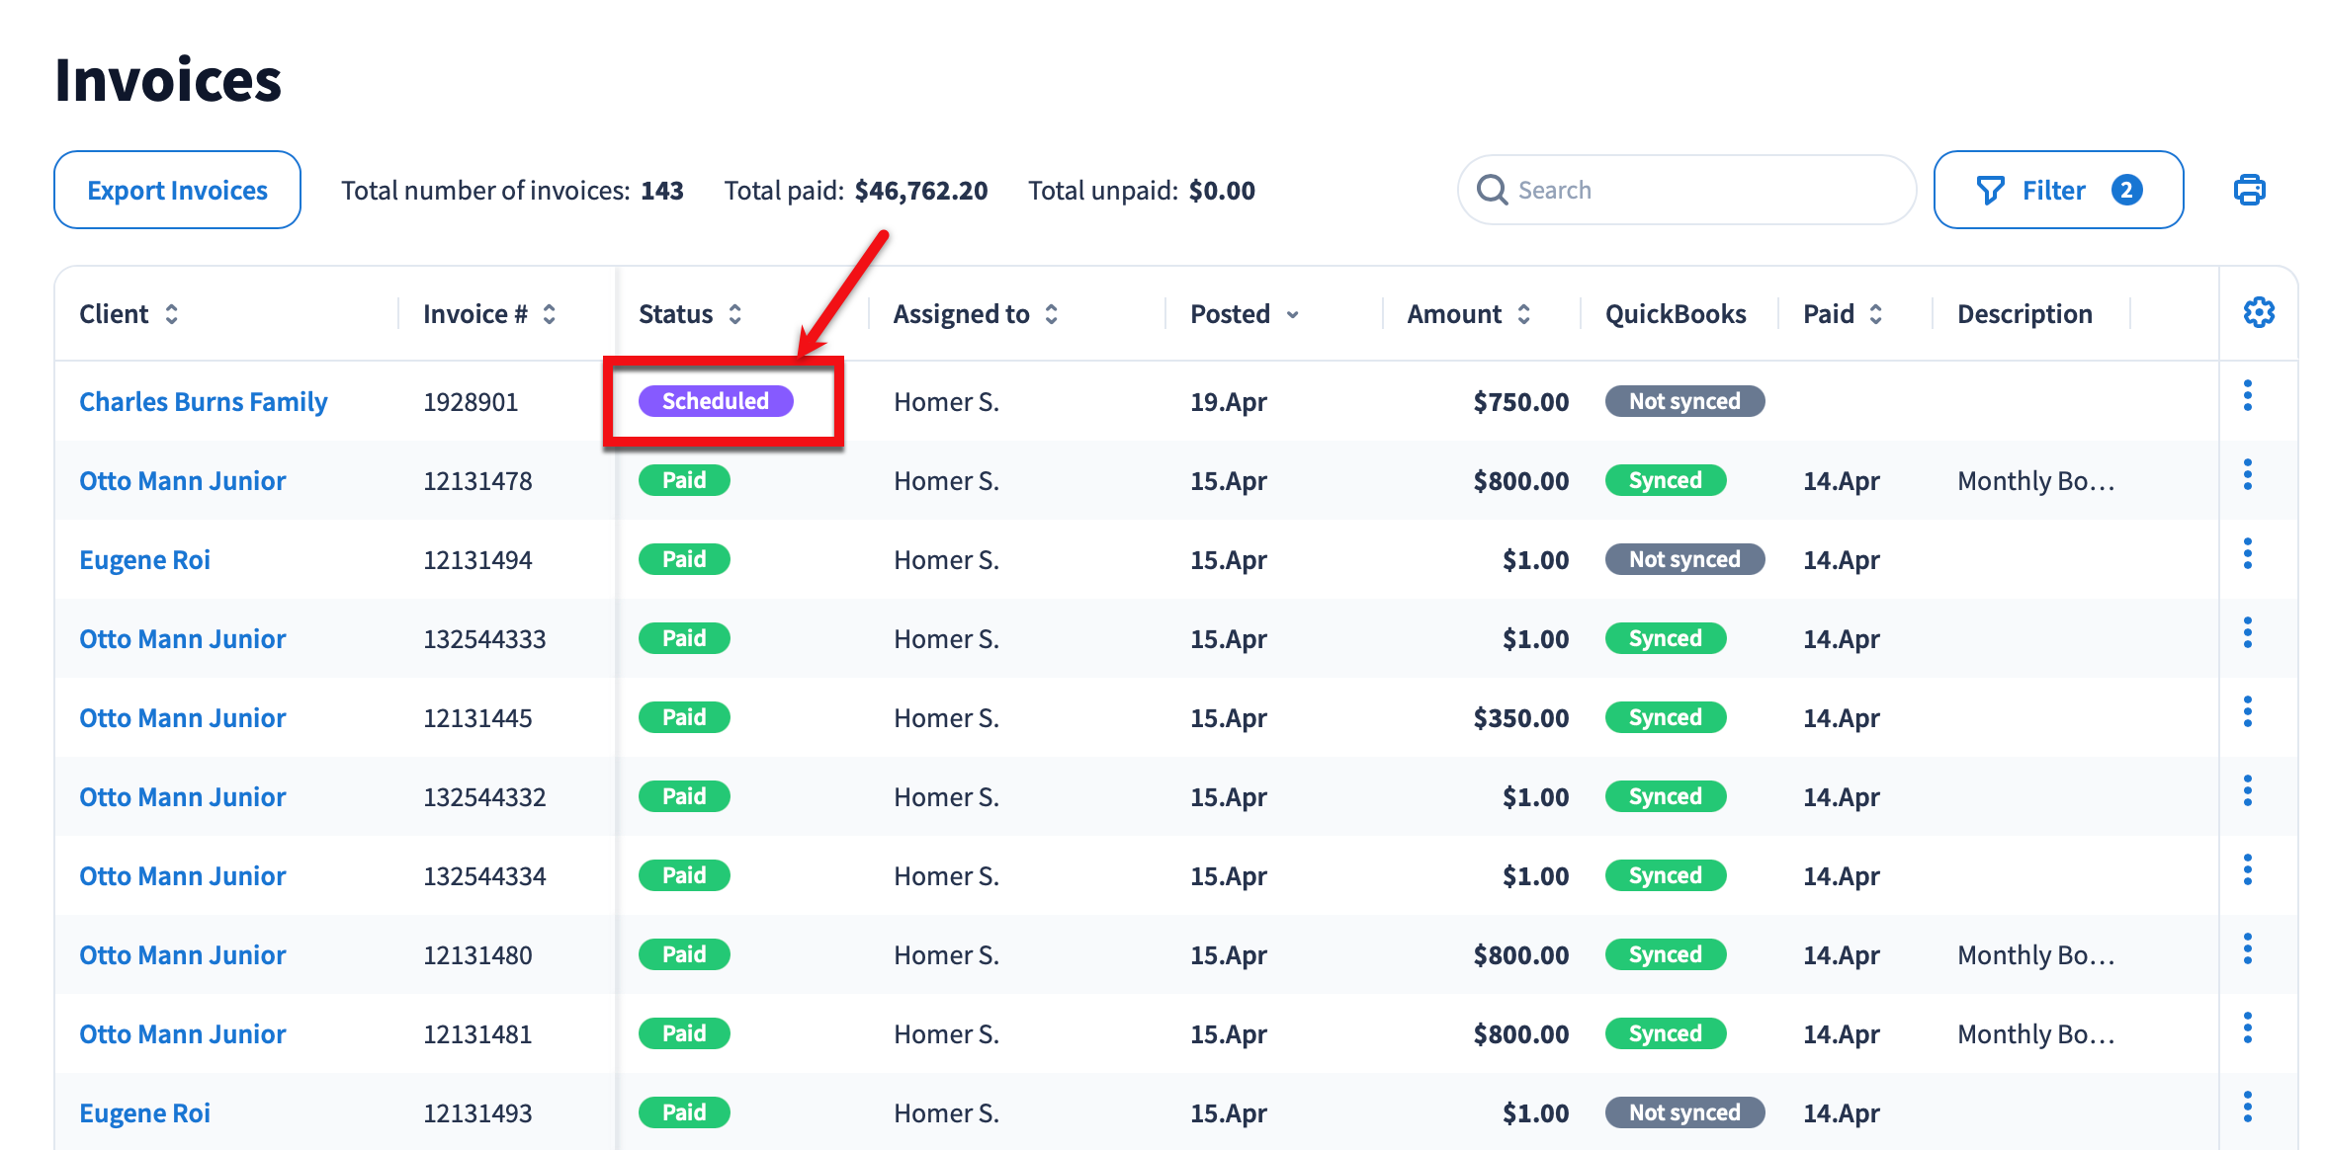Open table column settings gear

click(2259, 313)
